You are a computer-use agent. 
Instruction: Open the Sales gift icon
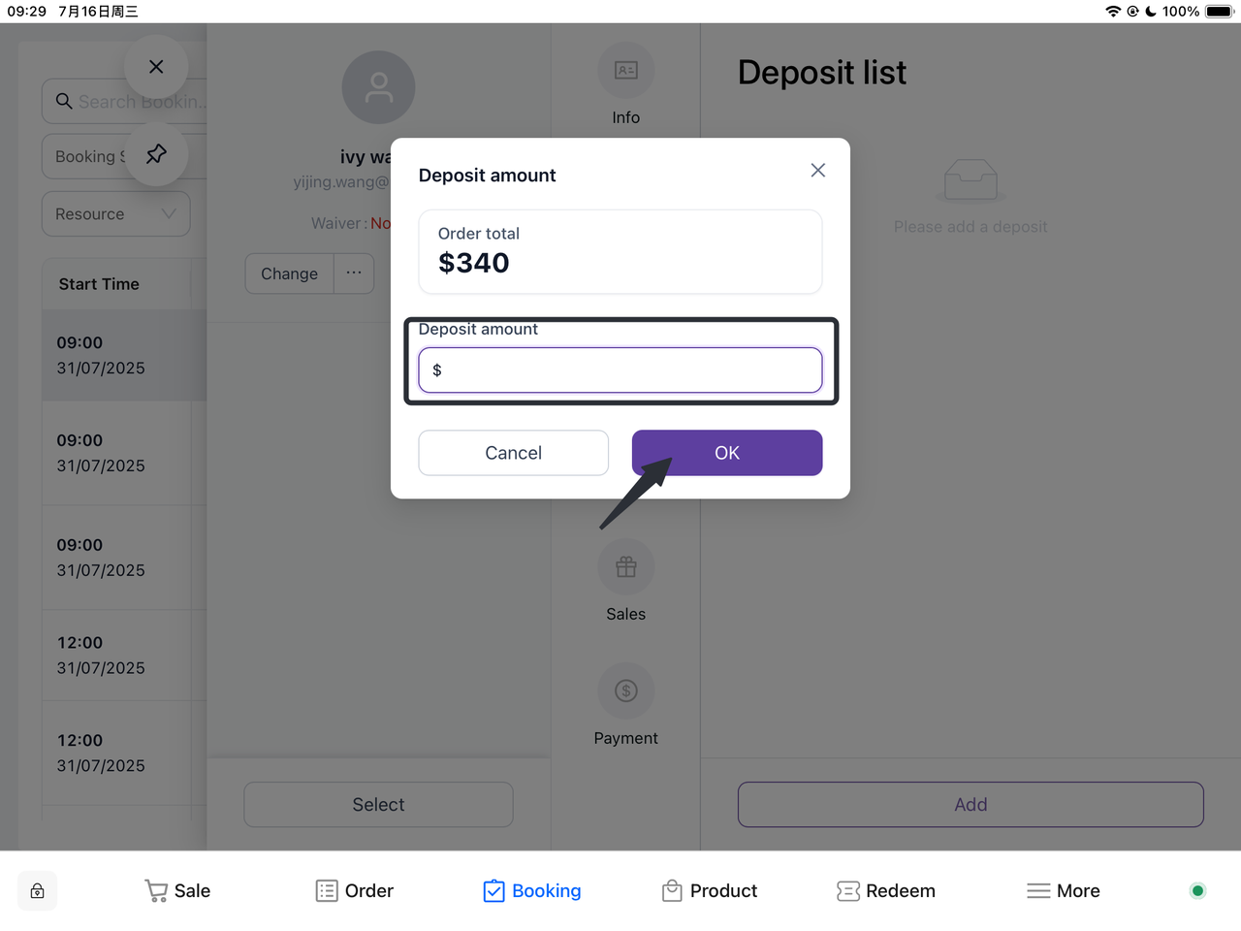coord(626,567)
